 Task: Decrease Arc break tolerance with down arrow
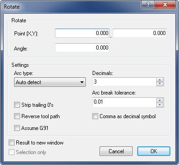(160, 105)
